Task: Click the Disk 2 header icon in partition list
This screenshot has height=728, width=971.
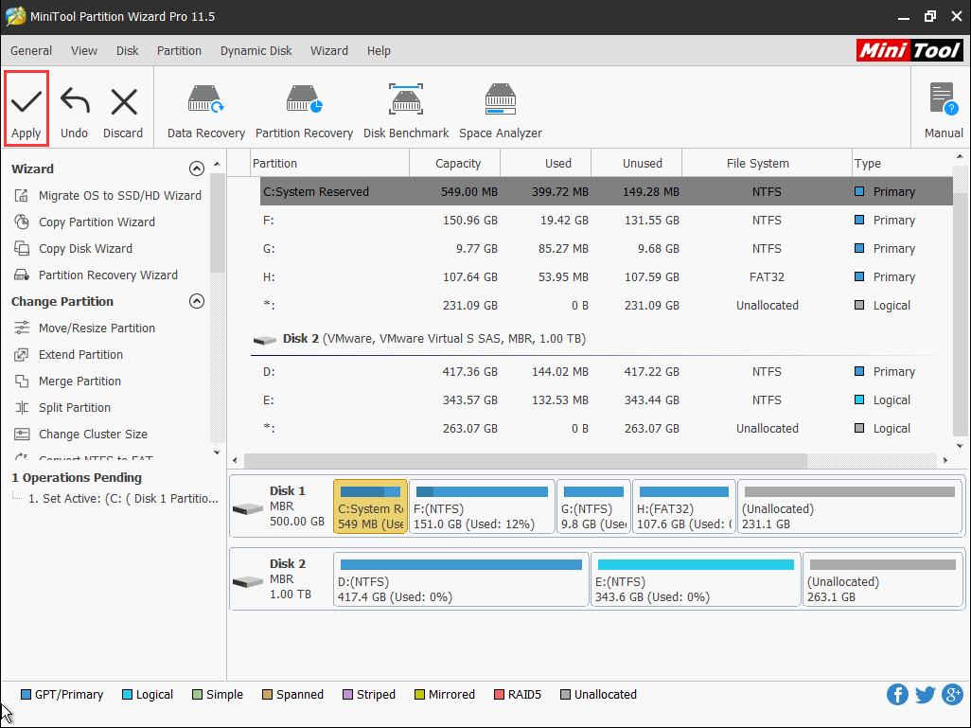Action: click(264, 340)
